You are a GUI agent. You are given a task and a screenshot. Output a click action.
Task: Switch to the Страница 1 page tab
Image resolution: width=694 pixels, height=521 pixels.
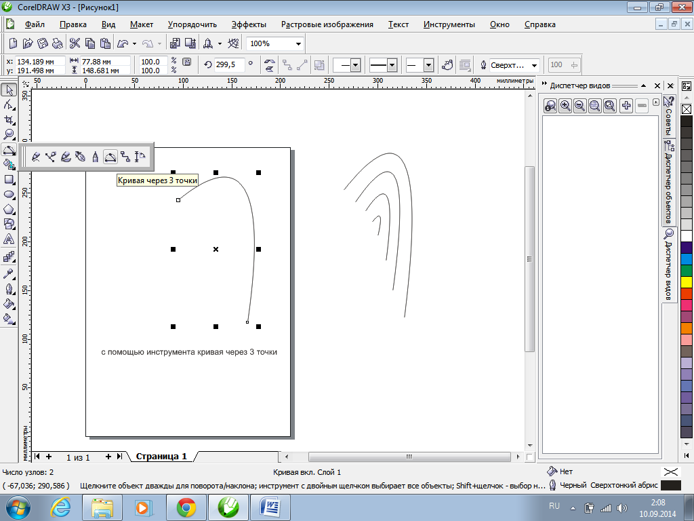point(161,457)
